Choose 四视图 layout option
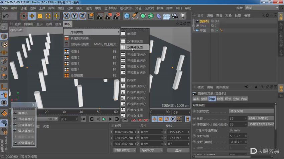 pyautogui.click(x=135, y=80)
